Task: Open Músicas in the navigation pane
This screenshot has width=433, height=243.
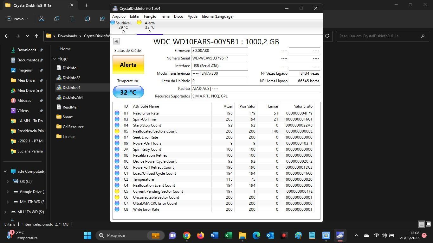Action: click(24, 101)
